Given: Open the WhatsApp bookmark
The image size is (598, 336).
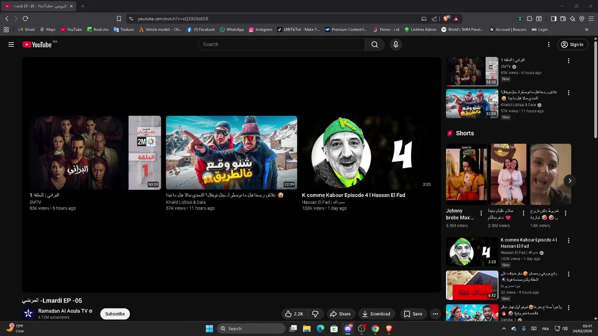Looking at the screenshot, I should tap(231, 29).
